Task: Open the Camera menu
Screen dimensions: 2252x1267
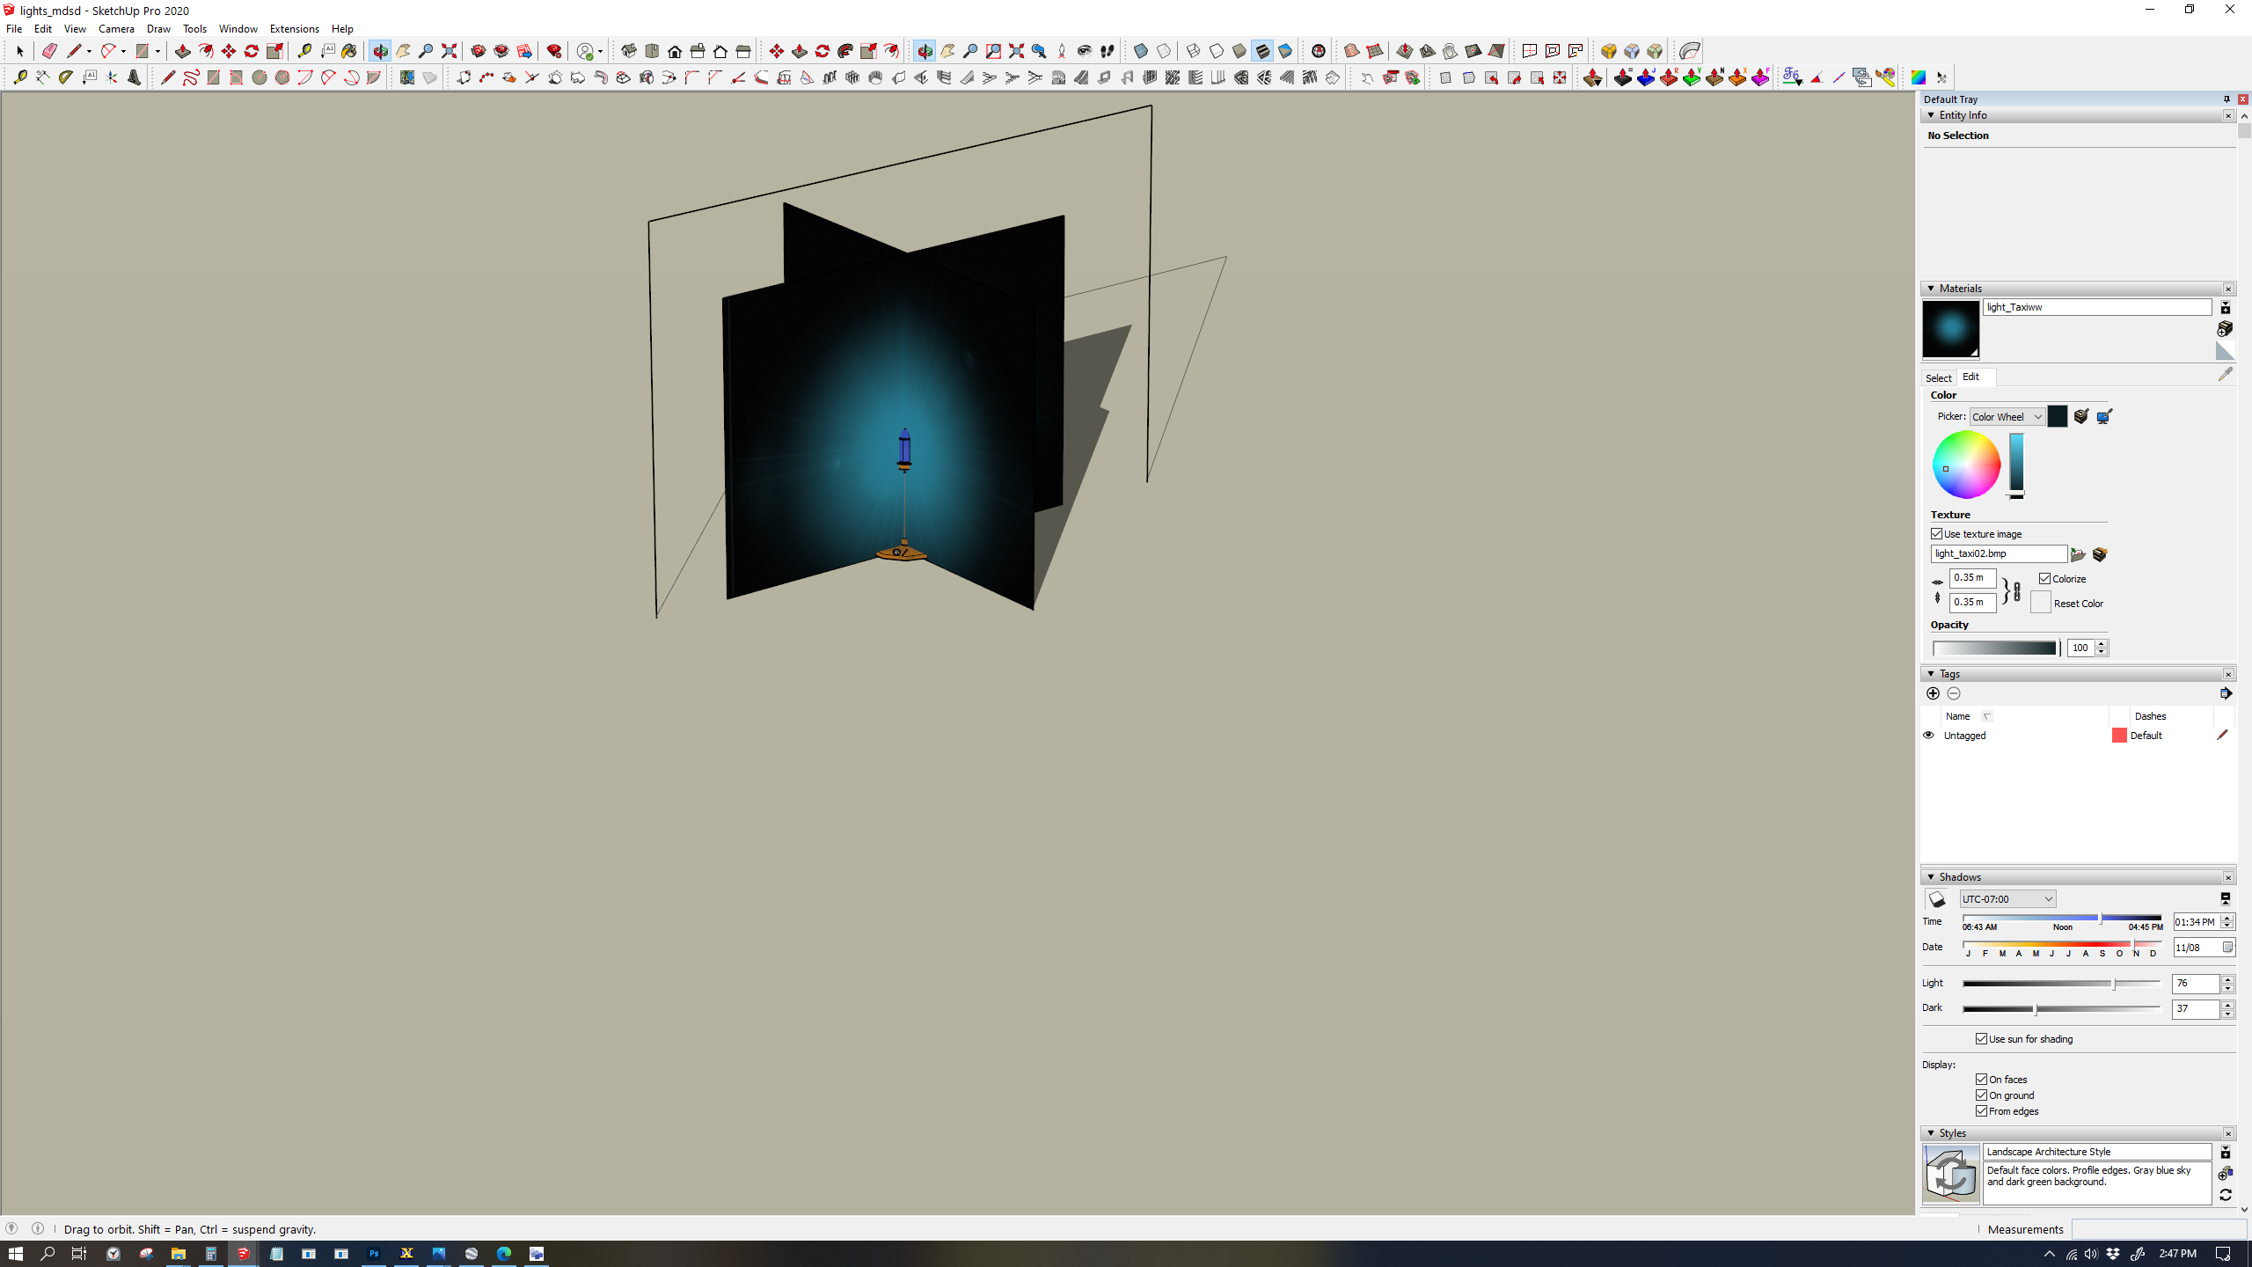Action: tap(116, 28)
